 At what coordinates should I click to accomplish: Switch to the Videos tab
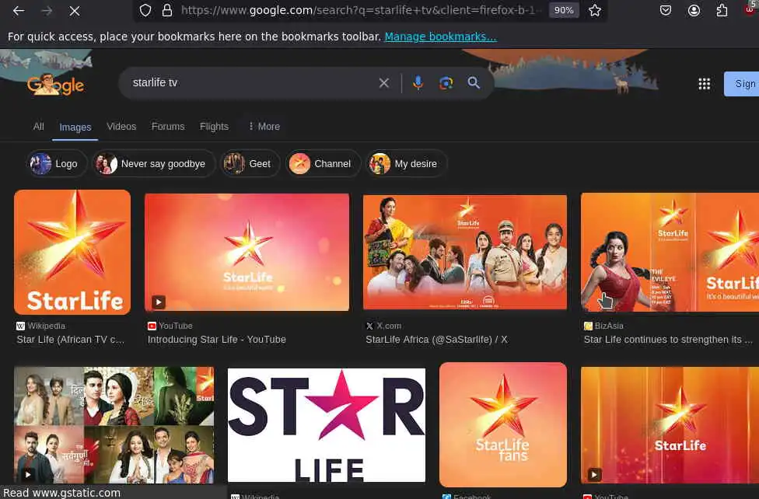point(121,127)
